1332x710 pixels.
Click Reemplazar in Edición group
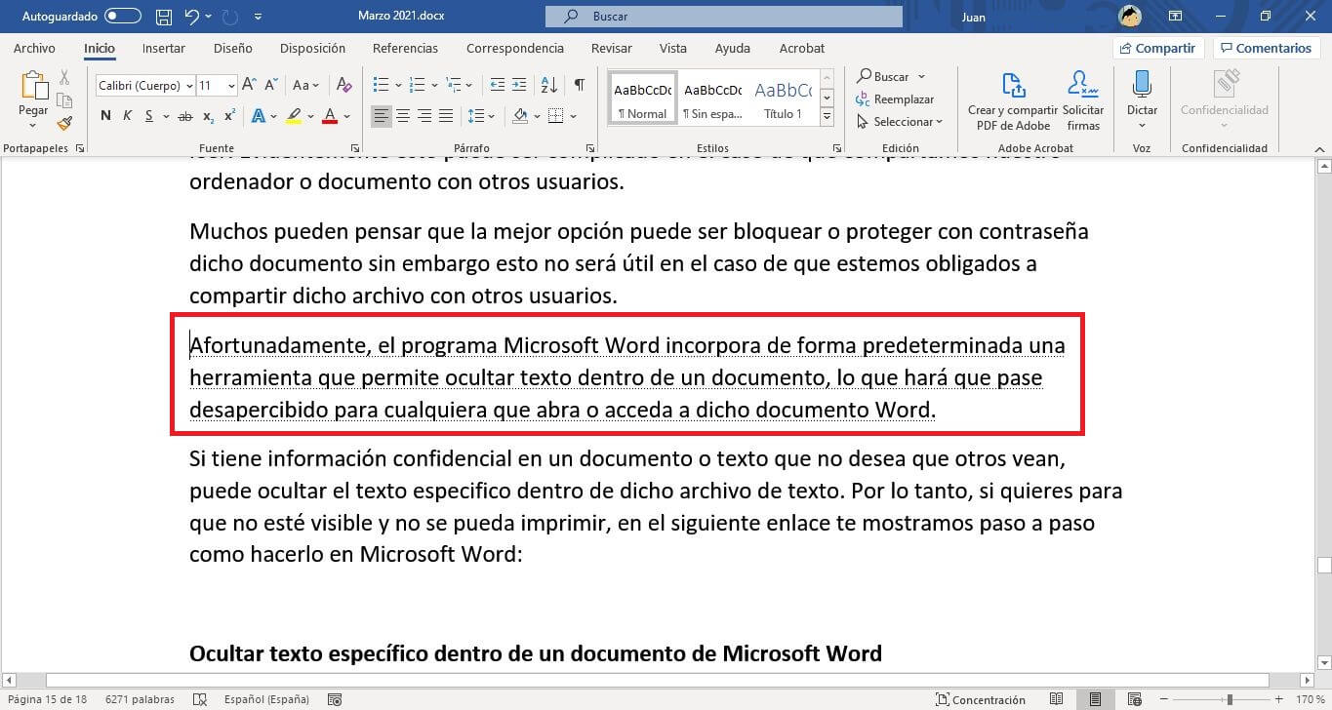point(895,99)
